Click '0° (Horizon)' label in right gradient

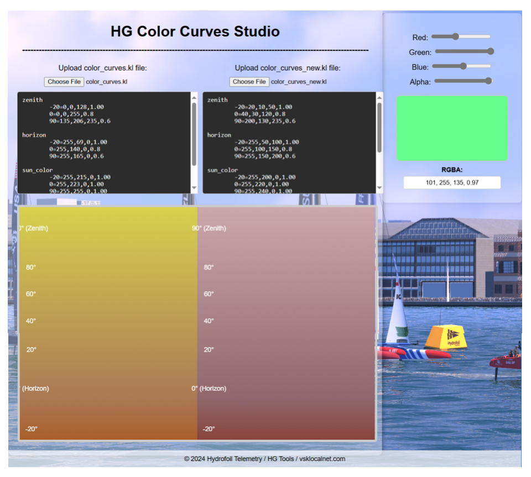pos(209,389)
